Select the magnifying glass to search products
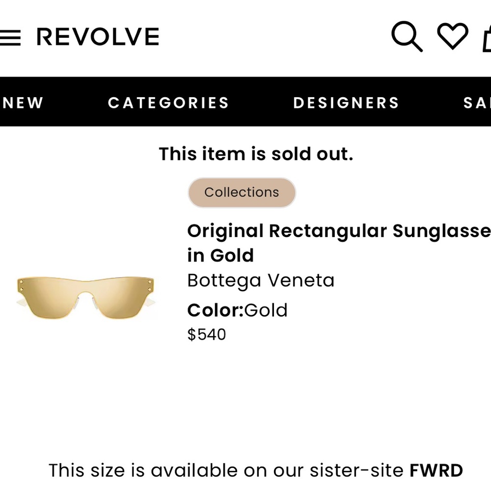491x491 pixels. (407, 37)
